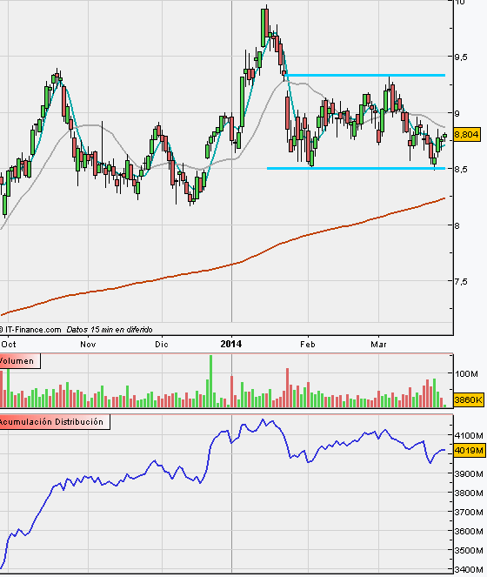Click the accumulation value tag 4019M
This screenshot has height=577, width=487.
469,450
